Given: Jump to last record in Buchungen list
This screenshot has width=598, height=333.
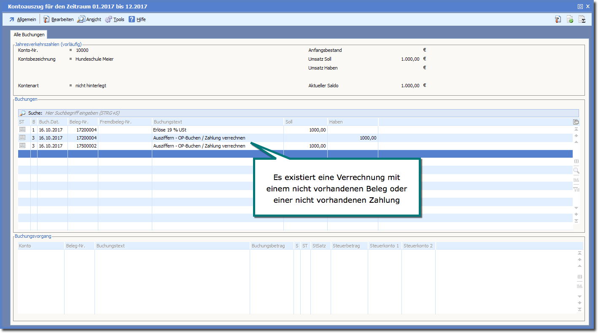Looking at the screenshot, I should 576,220.
